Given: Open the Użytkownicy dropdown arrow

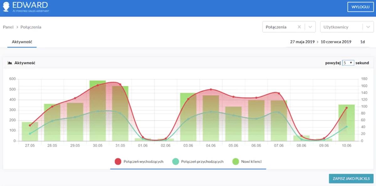Looking at the screenshot, I should (368, 27).
